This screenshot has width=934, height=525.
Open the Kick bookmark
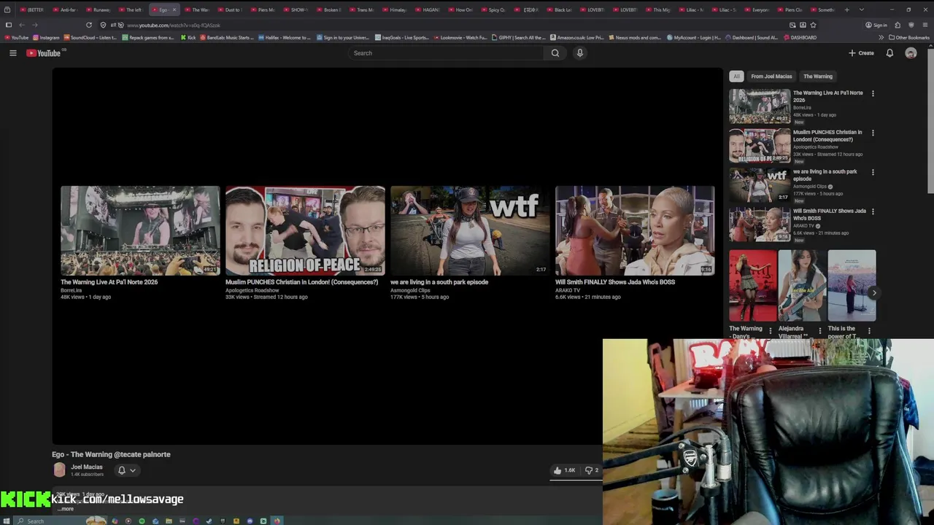188,37
